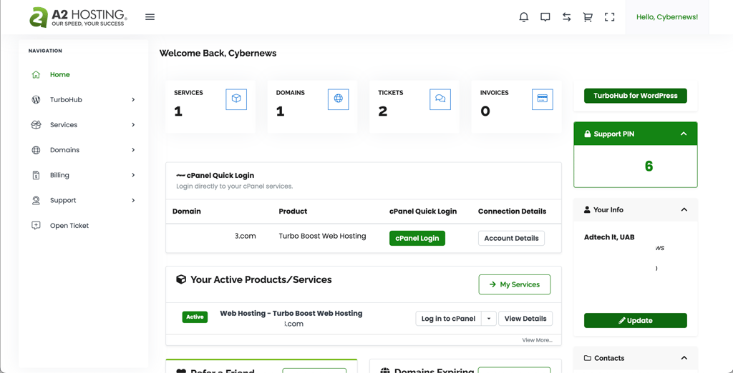Open the chat messages icon

545,17
